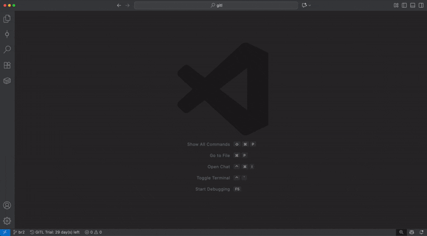Open the Source Control view
Image resolution: width=427 pixels, height=236 pixels.
point(7,34)
